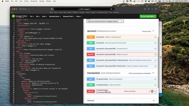Click the PUT method badge for /accounts
Viewport: 189px width, 106px height.
coord(91,37)
